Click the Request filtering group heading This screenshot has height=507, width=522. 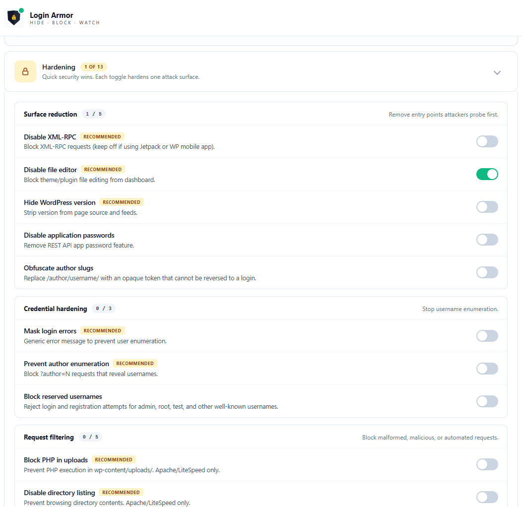pyautogui.click(x=49, y=437)
